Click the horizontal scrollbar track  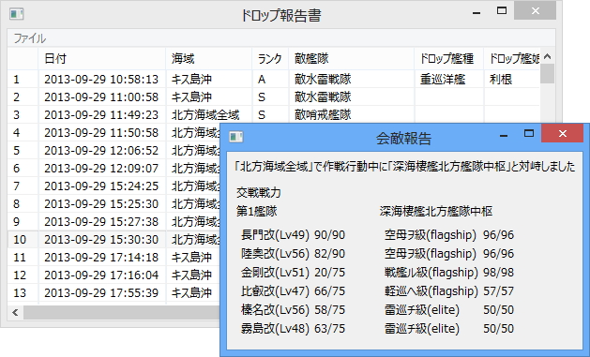(122, 312)
